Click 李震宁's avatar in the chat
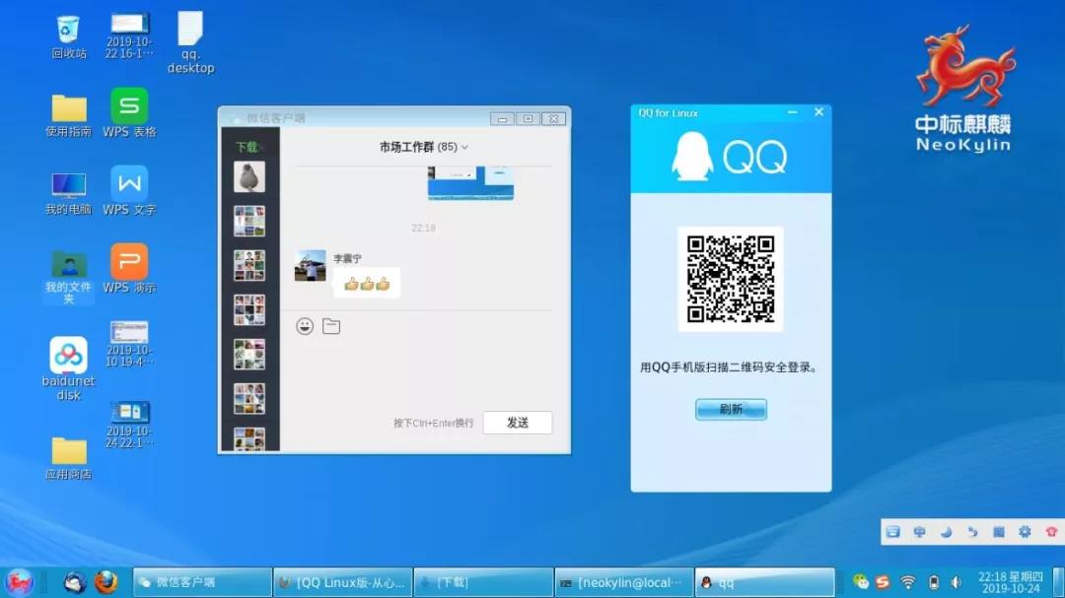The image size is (1065, 598). point(311,265)
